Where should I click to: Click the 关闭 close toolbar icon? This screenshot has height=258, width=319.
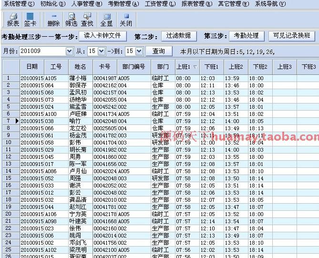click(x=126, y=20)
